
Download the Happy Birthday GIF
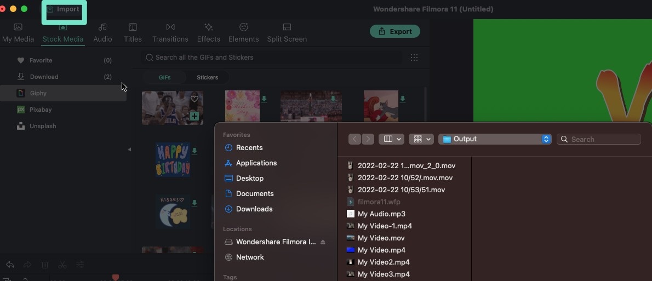pyautogui.click(x=194, y=151)
